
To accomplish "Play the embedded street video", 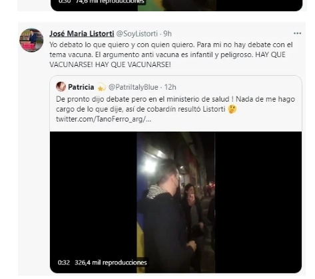I will click(176, 202).
